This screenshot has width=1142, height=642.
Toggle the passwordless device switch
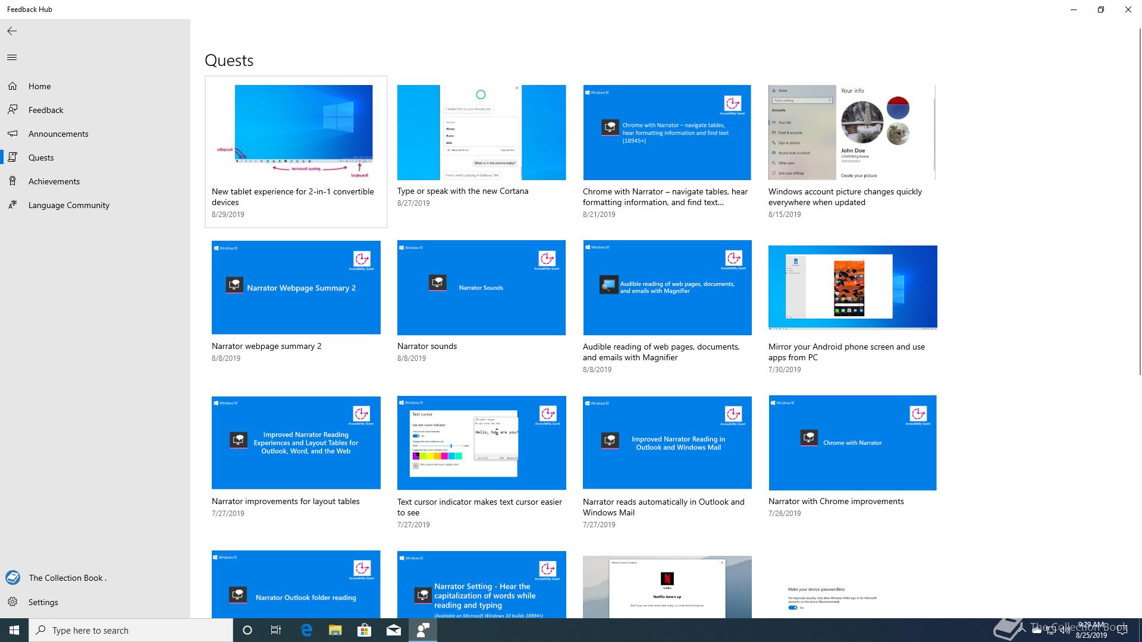coord(793,608)
